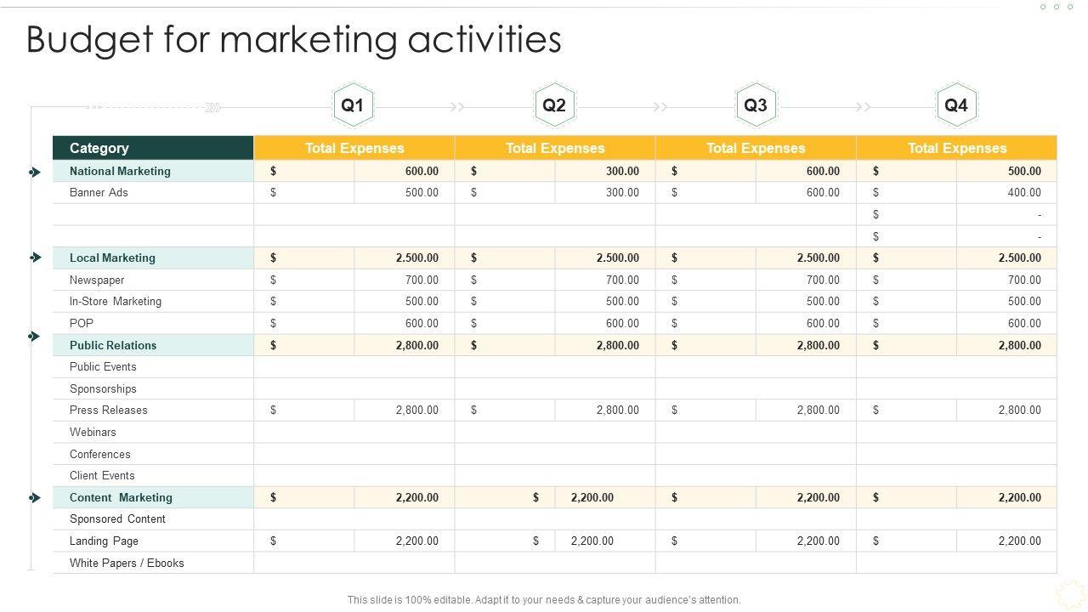Click arrow marker beside Public Relations
This screenshot has height=612, width=1088.
(35, 337)
